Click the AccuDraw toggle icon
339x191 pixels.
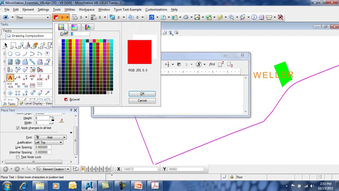click(x=261, y=18)
